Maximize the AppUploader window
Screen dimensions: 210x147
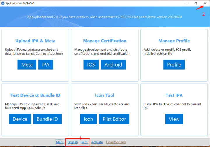(x=195, y=3)
